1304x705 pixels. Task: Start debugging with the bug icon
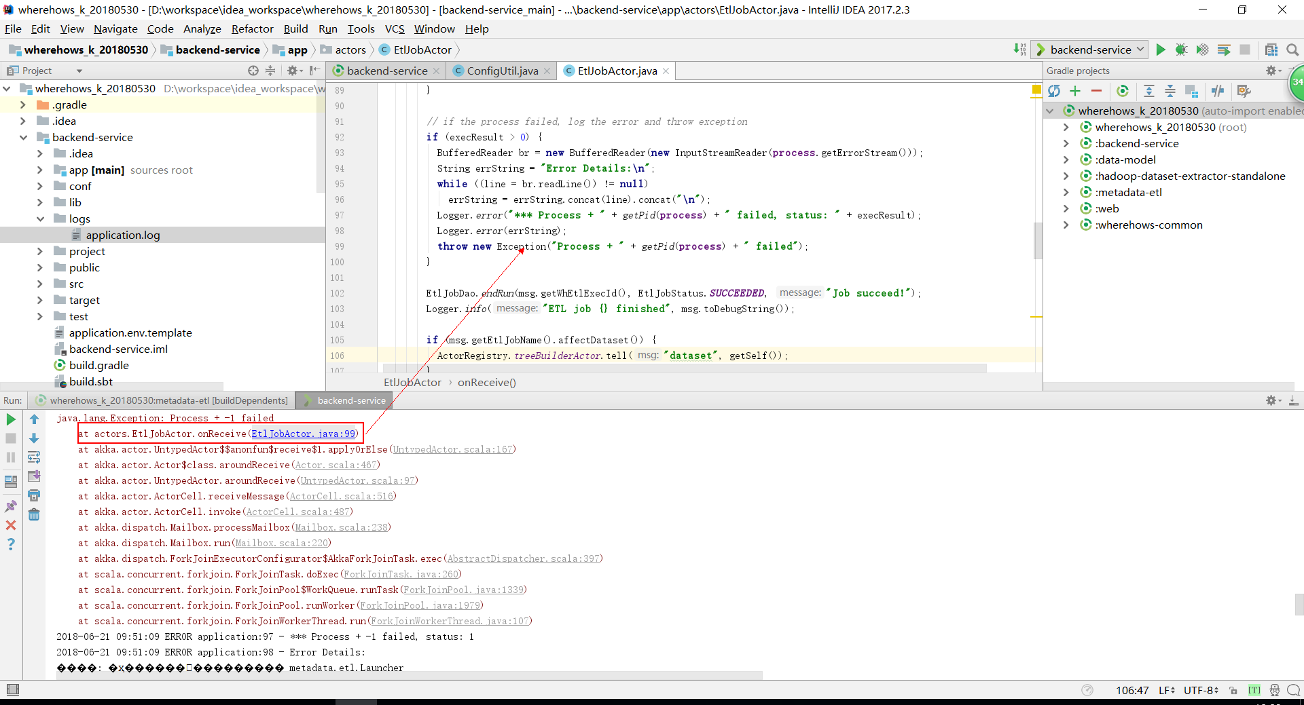point(1182,50)
